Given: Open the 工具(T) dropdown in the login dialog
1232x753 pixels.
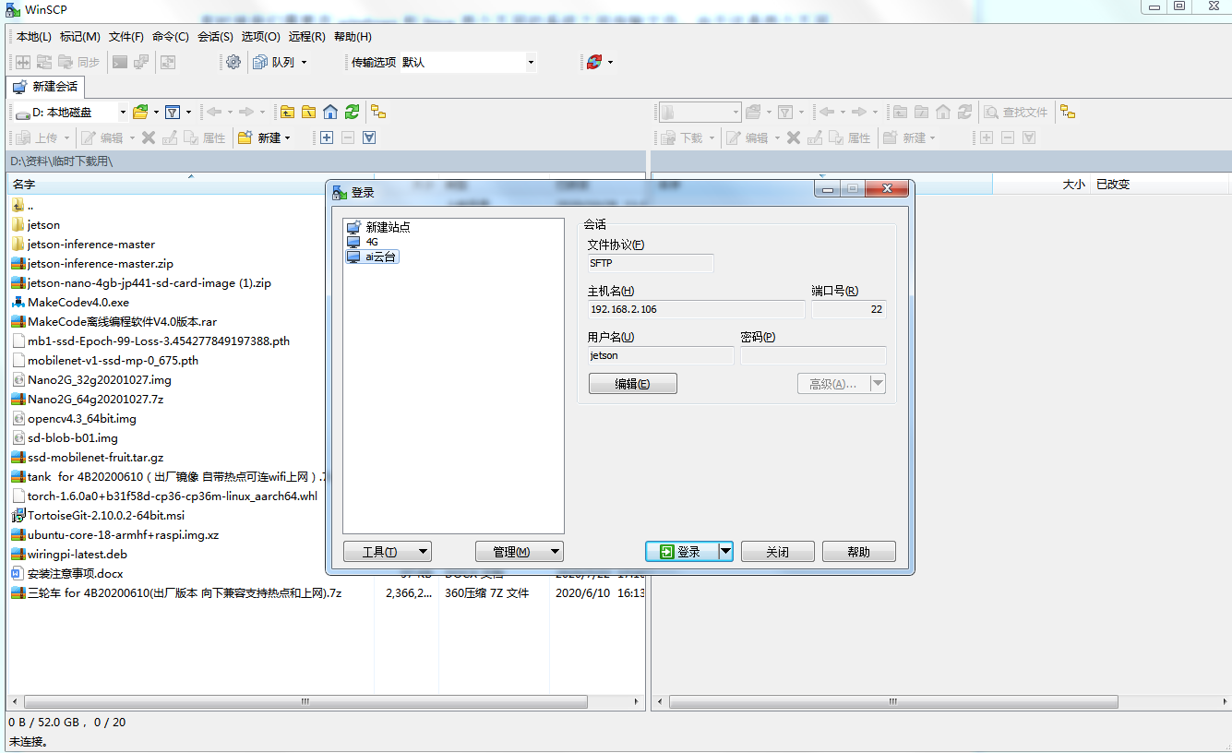Looking at the screenshot, I should (387, 552).
